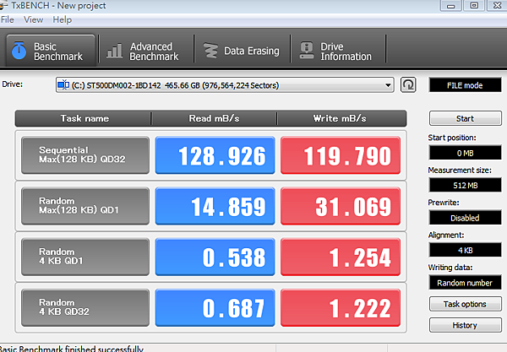Click the Read mB/s column header
Viewport: 507px width, 352px height.
[214, 118]
